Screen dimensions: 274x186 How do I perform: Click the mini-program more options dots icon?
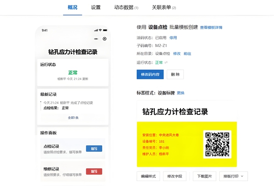point(97,39)
